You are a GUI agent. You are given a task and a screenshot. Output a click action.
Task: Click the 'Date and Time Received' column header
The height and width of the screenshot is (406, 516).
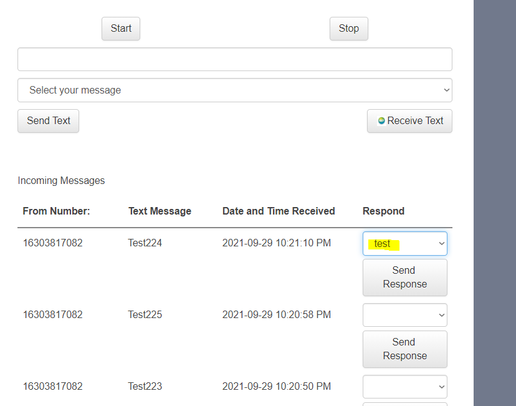(279, 211)
